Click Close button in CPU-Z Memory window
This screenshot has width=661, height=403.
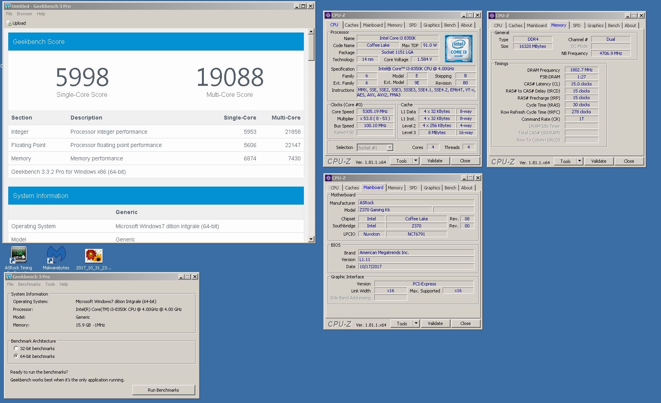(629, 161)
